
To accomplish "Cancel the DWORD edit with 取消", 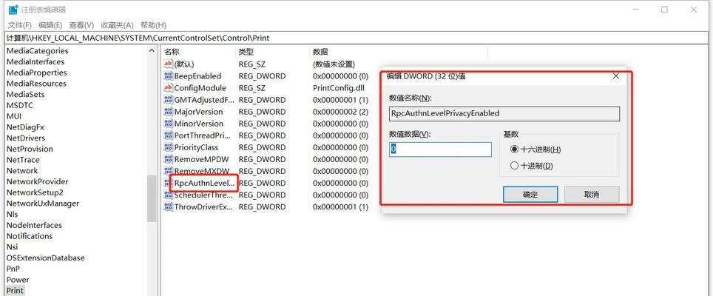I will [x=592, y=194].
